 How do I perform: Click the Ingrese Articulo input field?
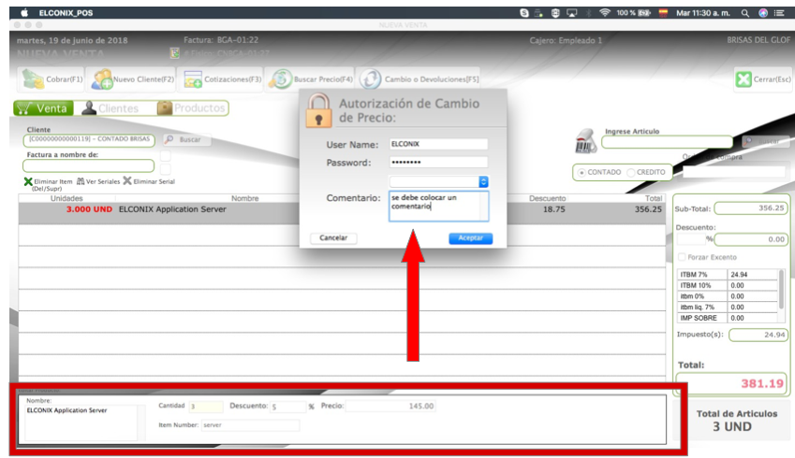668,142
